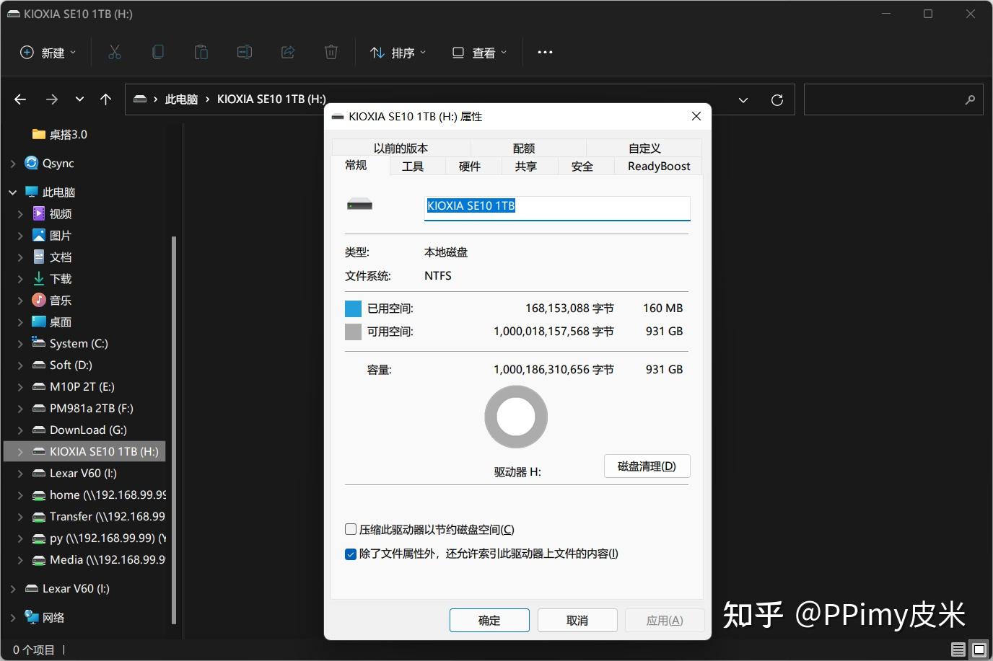Click the Documents folder icon
Viewport: 993px width, 661px height.
click(x=39, y=257)
